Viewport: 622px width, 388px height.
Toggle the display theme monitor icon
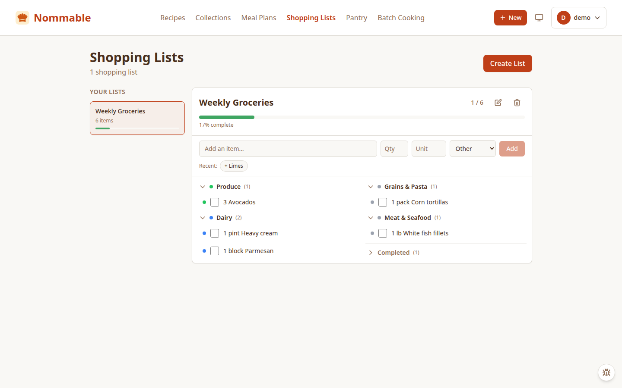[x=539, y=18]
